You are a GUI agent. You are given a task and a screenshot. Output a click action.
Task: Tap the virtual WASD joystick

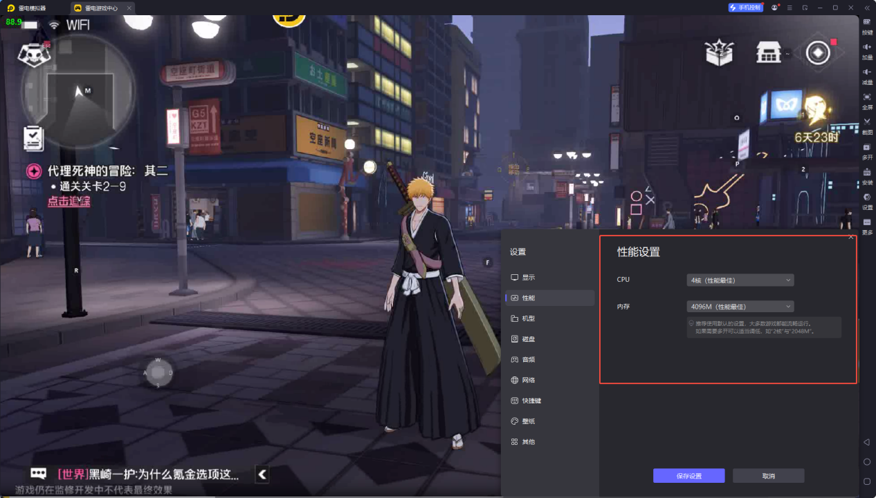(158, 373)
